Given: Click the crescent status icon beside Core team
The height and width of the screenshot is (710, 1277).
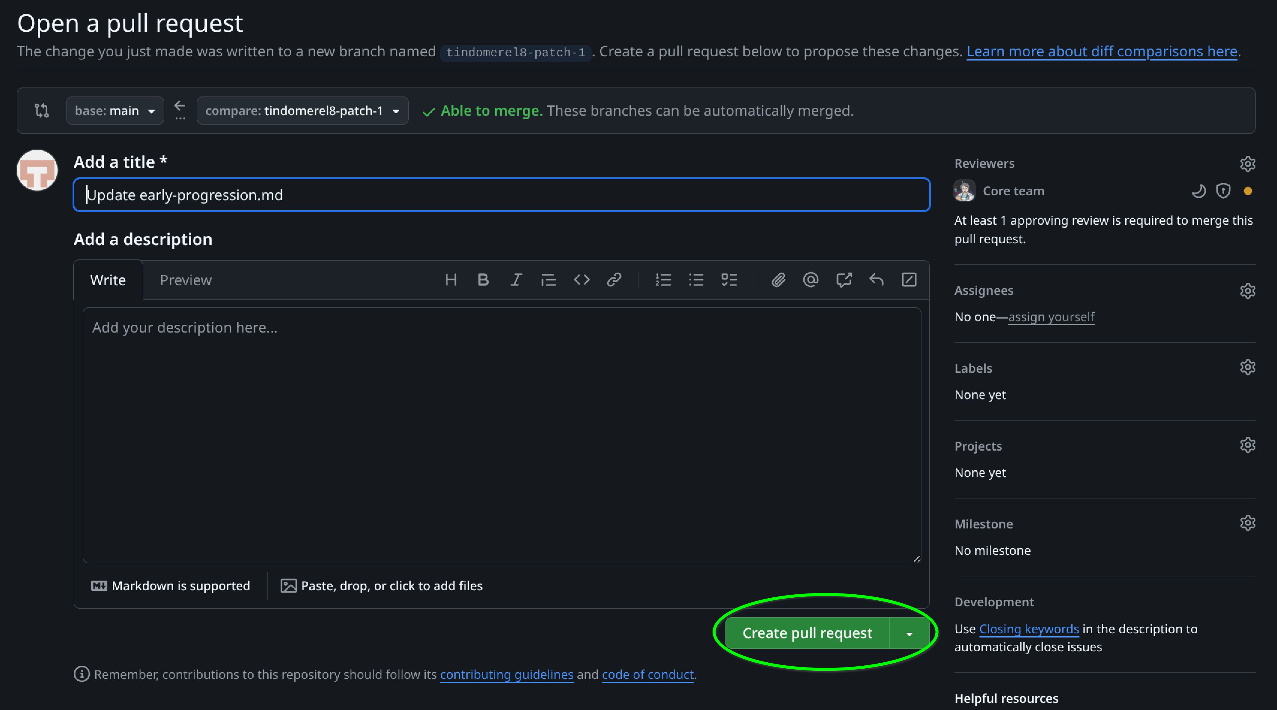Looking at the screenshot, I should pos(1199,191).
